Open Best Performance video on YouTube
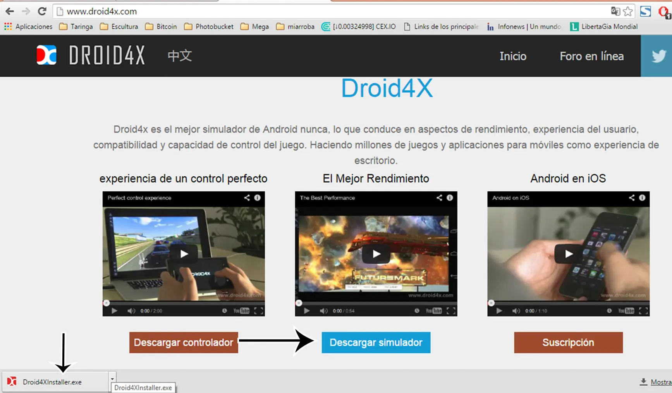672x393 pixels. coord(434,311)
